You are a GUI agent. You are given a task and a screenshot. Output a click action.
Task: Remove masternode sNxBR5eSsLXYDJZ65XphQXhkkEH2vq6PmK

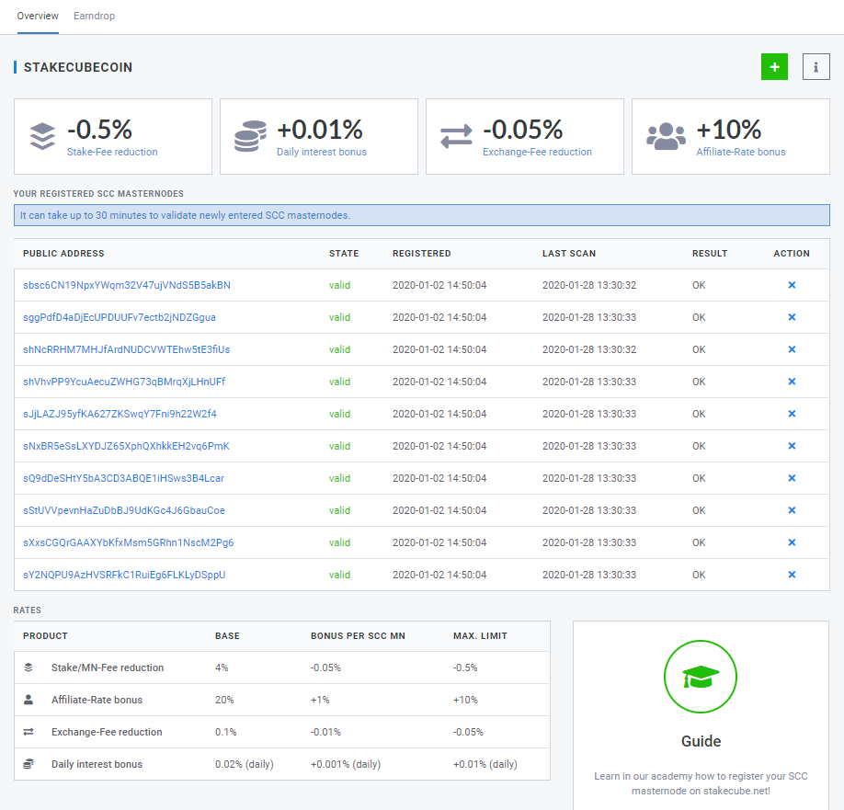[x=792, y=446]
